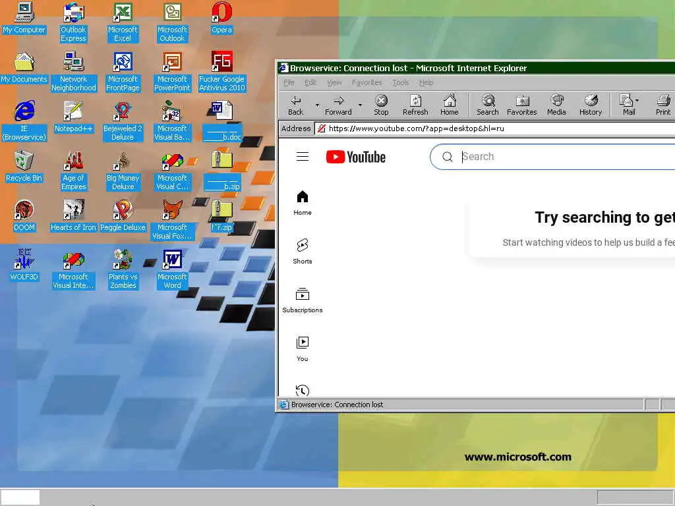Open Big Money Deluxe shortcut
675x506 pixels.
click(x=123, y=171)
